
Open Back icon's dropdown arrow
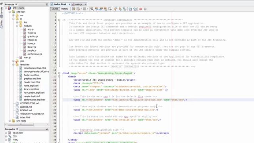click(81, 9)
